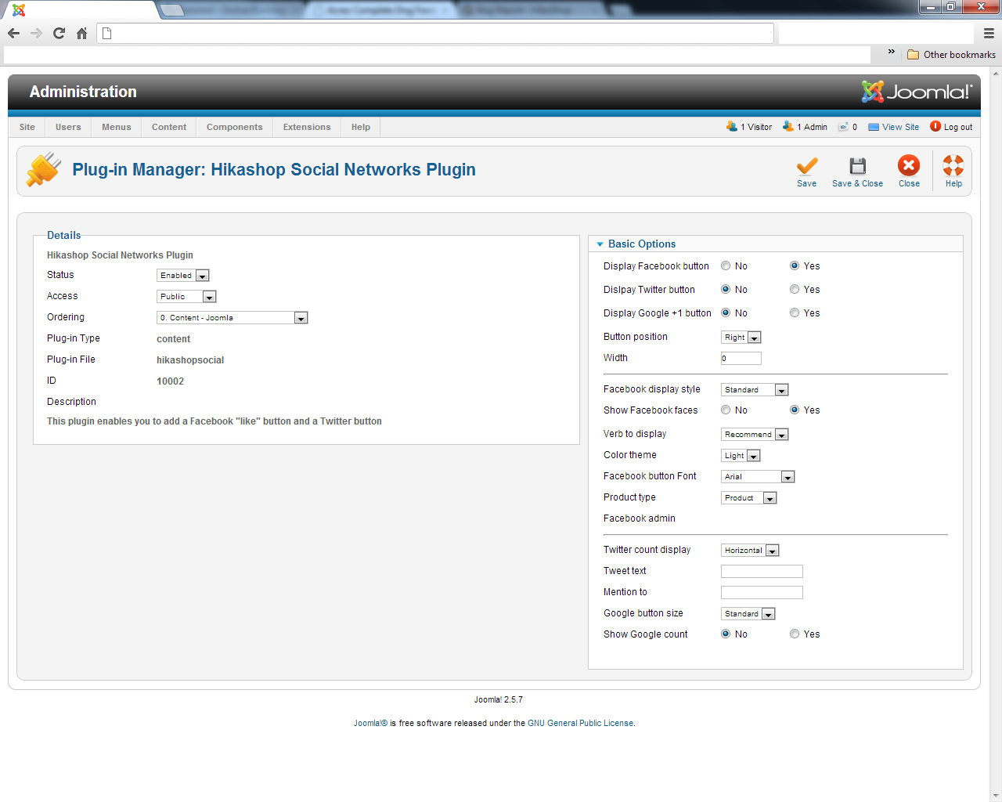Image resolution: width=1002 pixels, height=802 pixels.
Task: Set Display Facebook button to Yes
Action: [795, 266]
